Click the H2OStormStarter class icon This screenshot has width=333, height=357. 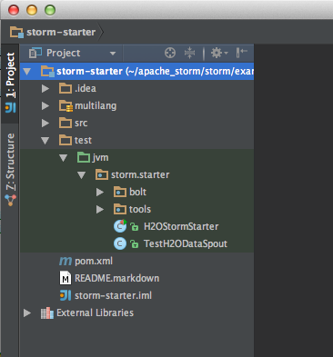(120, 226)
